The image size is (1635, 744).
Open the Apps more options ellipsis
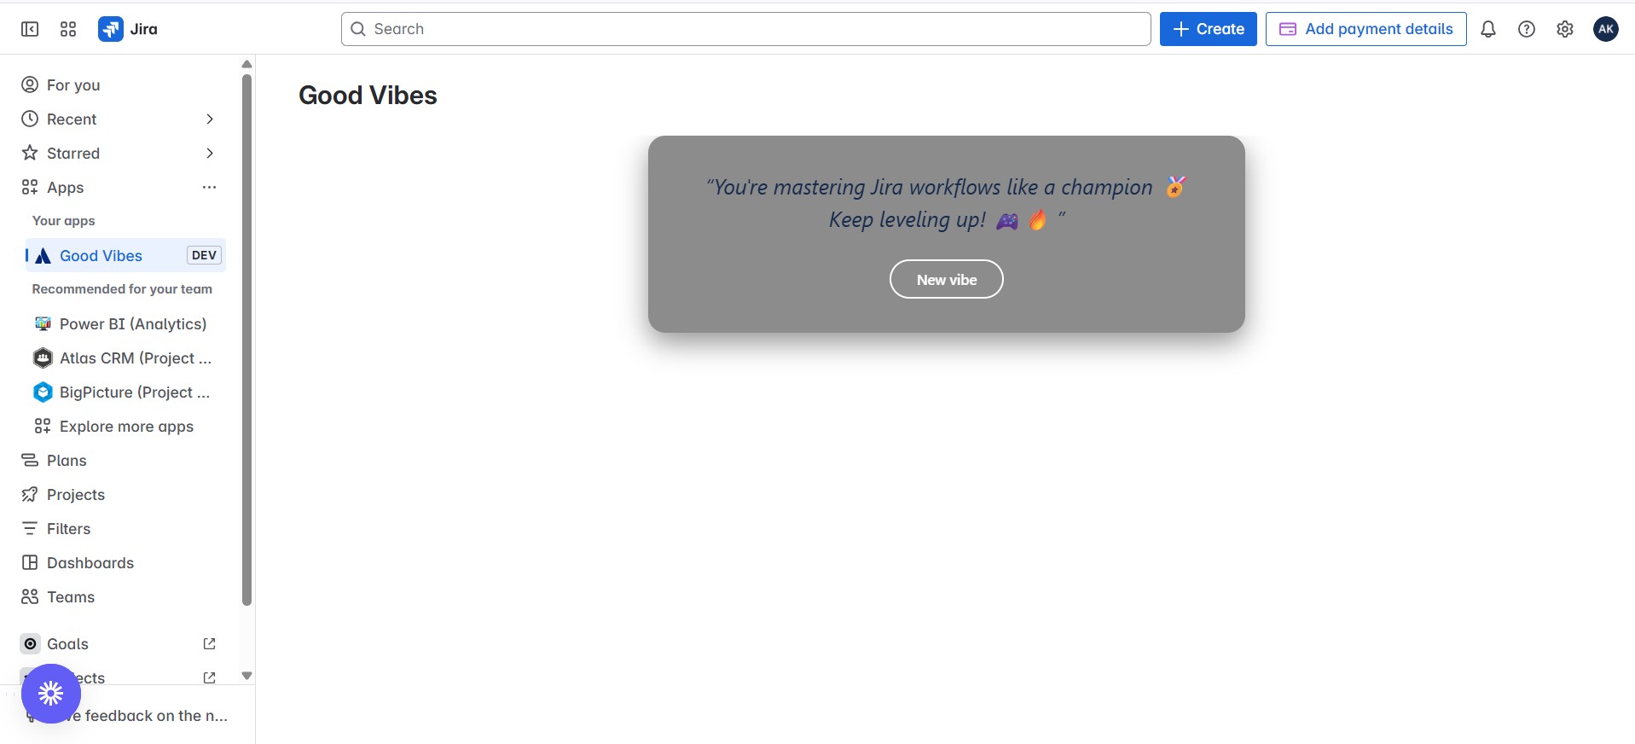click(x=209, y=187)
